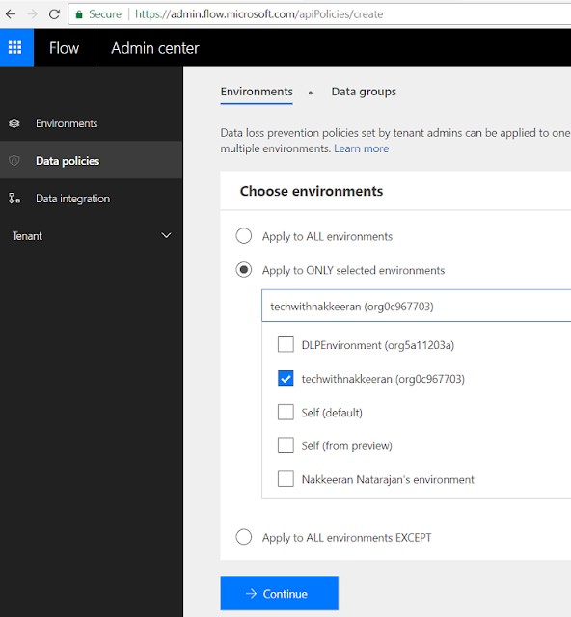Switch to the Data groups tab
Viewport: 571px width, 617px height.
coord(364,92)
